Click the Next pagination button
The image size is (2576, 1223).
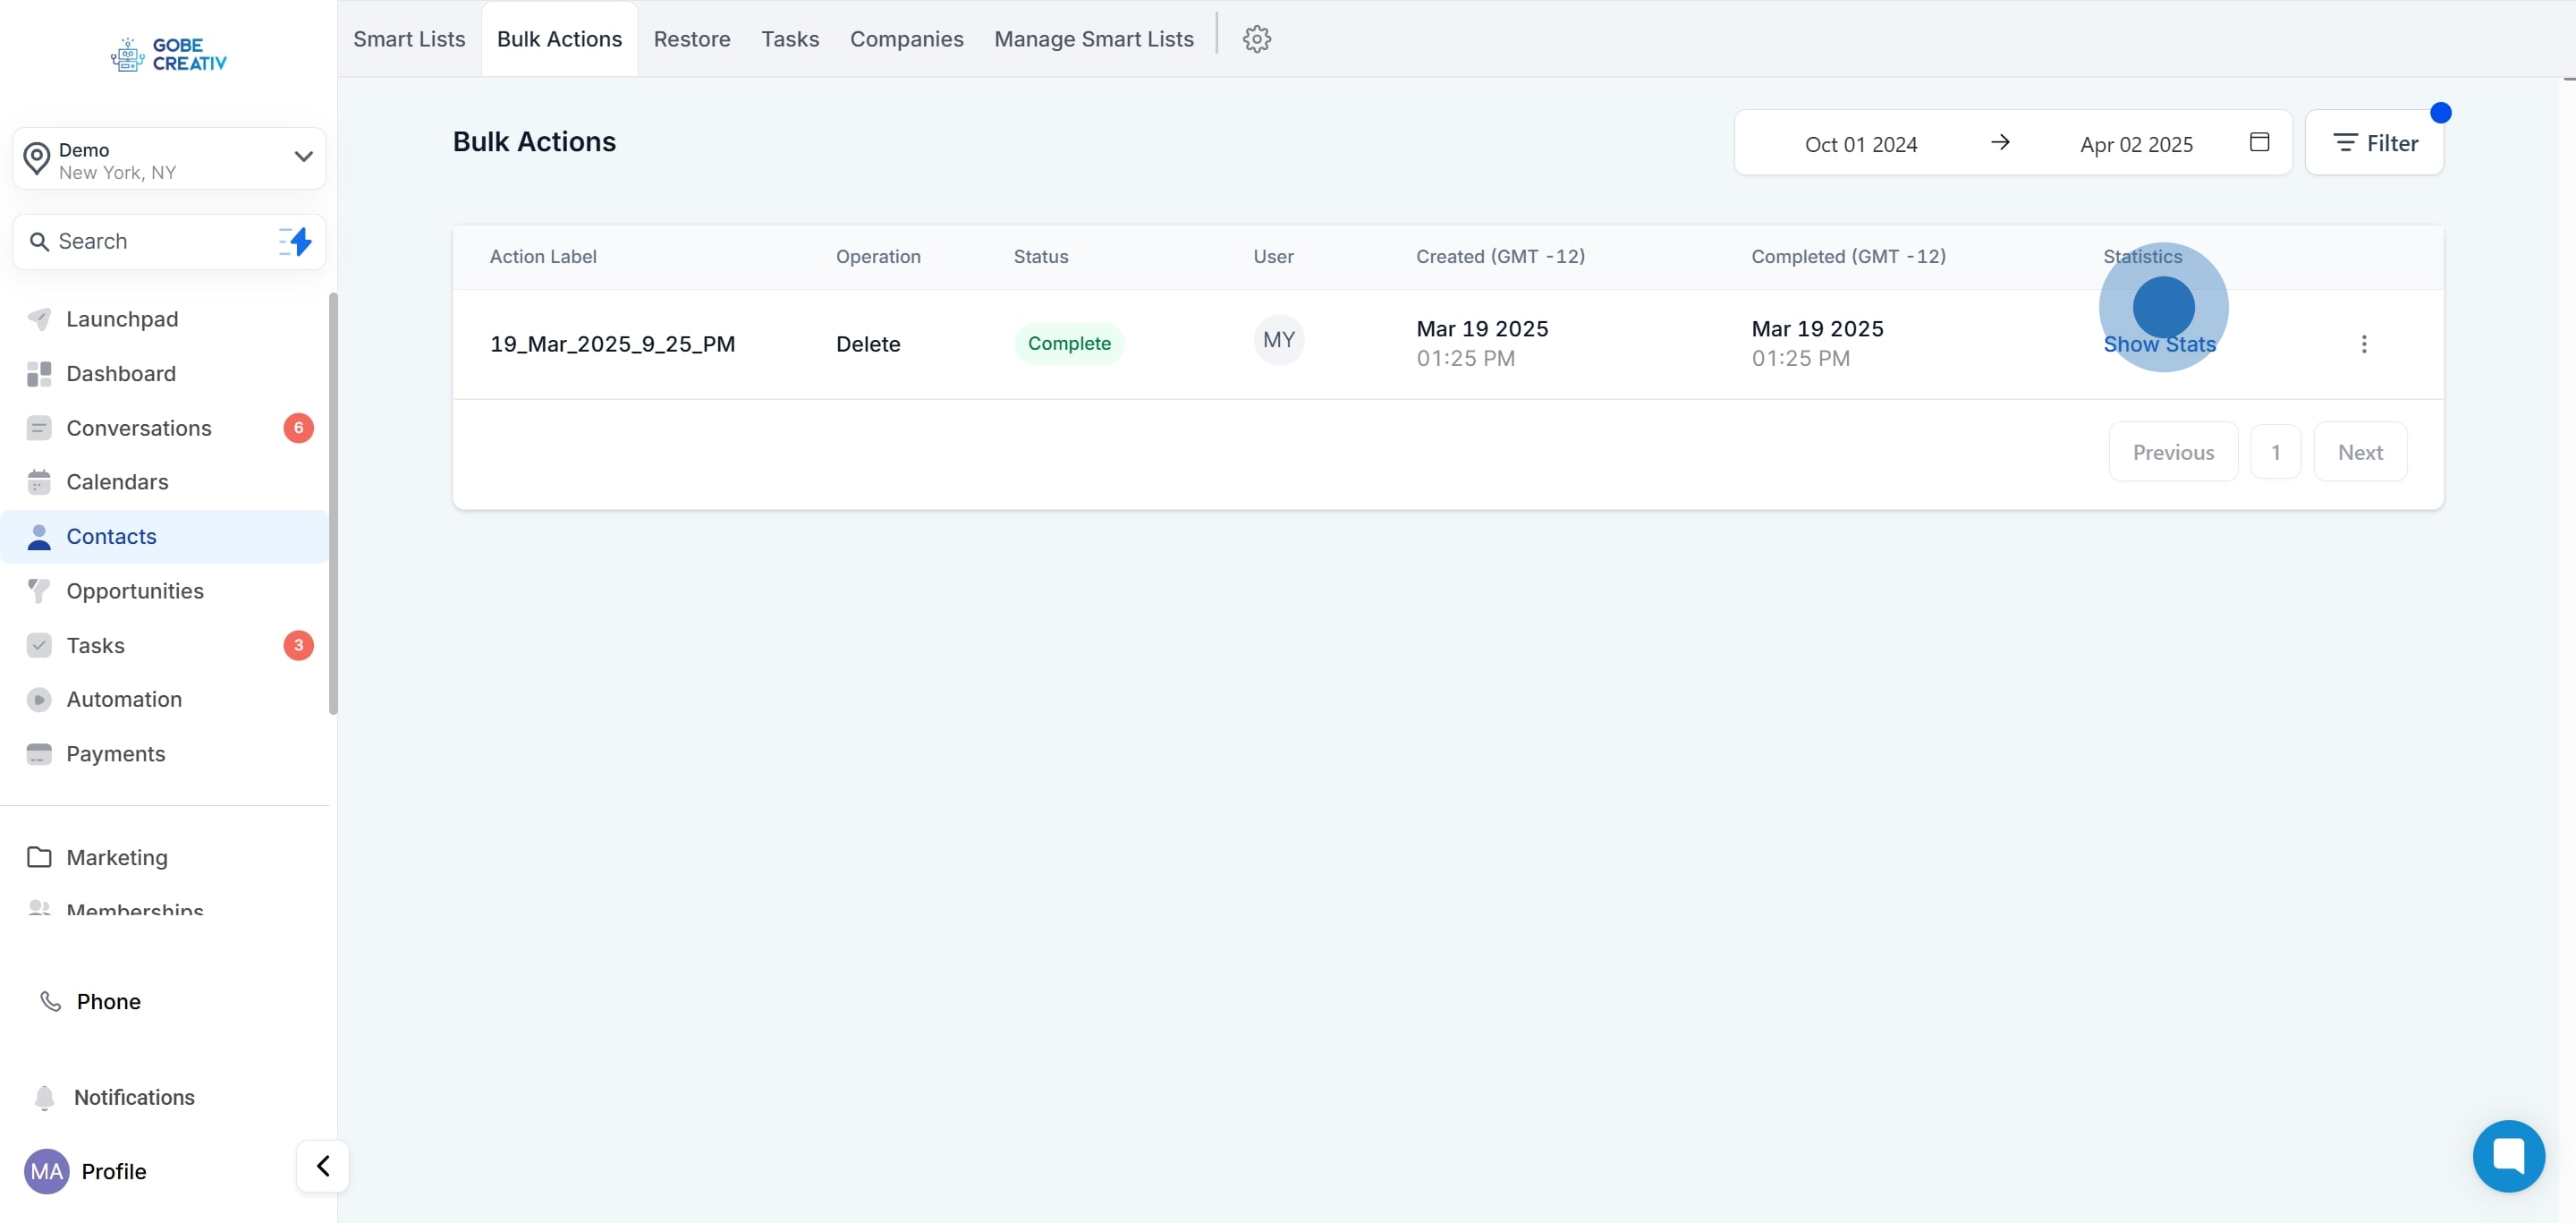tap(2359, 452)
